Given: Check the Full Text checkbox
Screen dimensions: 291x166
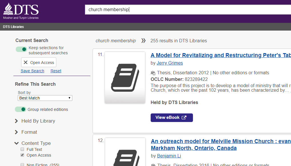Looking at the screenshot, I should click(22, 149).
